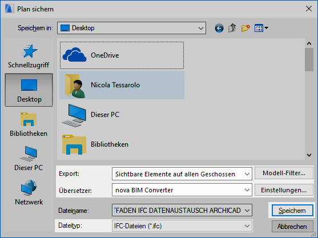Viewport: 318px width, 238px height.
Task: Open the Dateityp dropdown
Action: [182, 226]
